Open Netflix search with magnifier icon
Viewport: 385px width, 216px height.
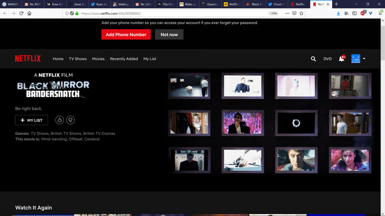(313, 59)
